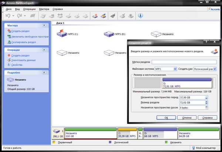Confirm the dialog with OK button
Image resolution: width=222 pixels, height=152 pixels.
tap(166, 118)
